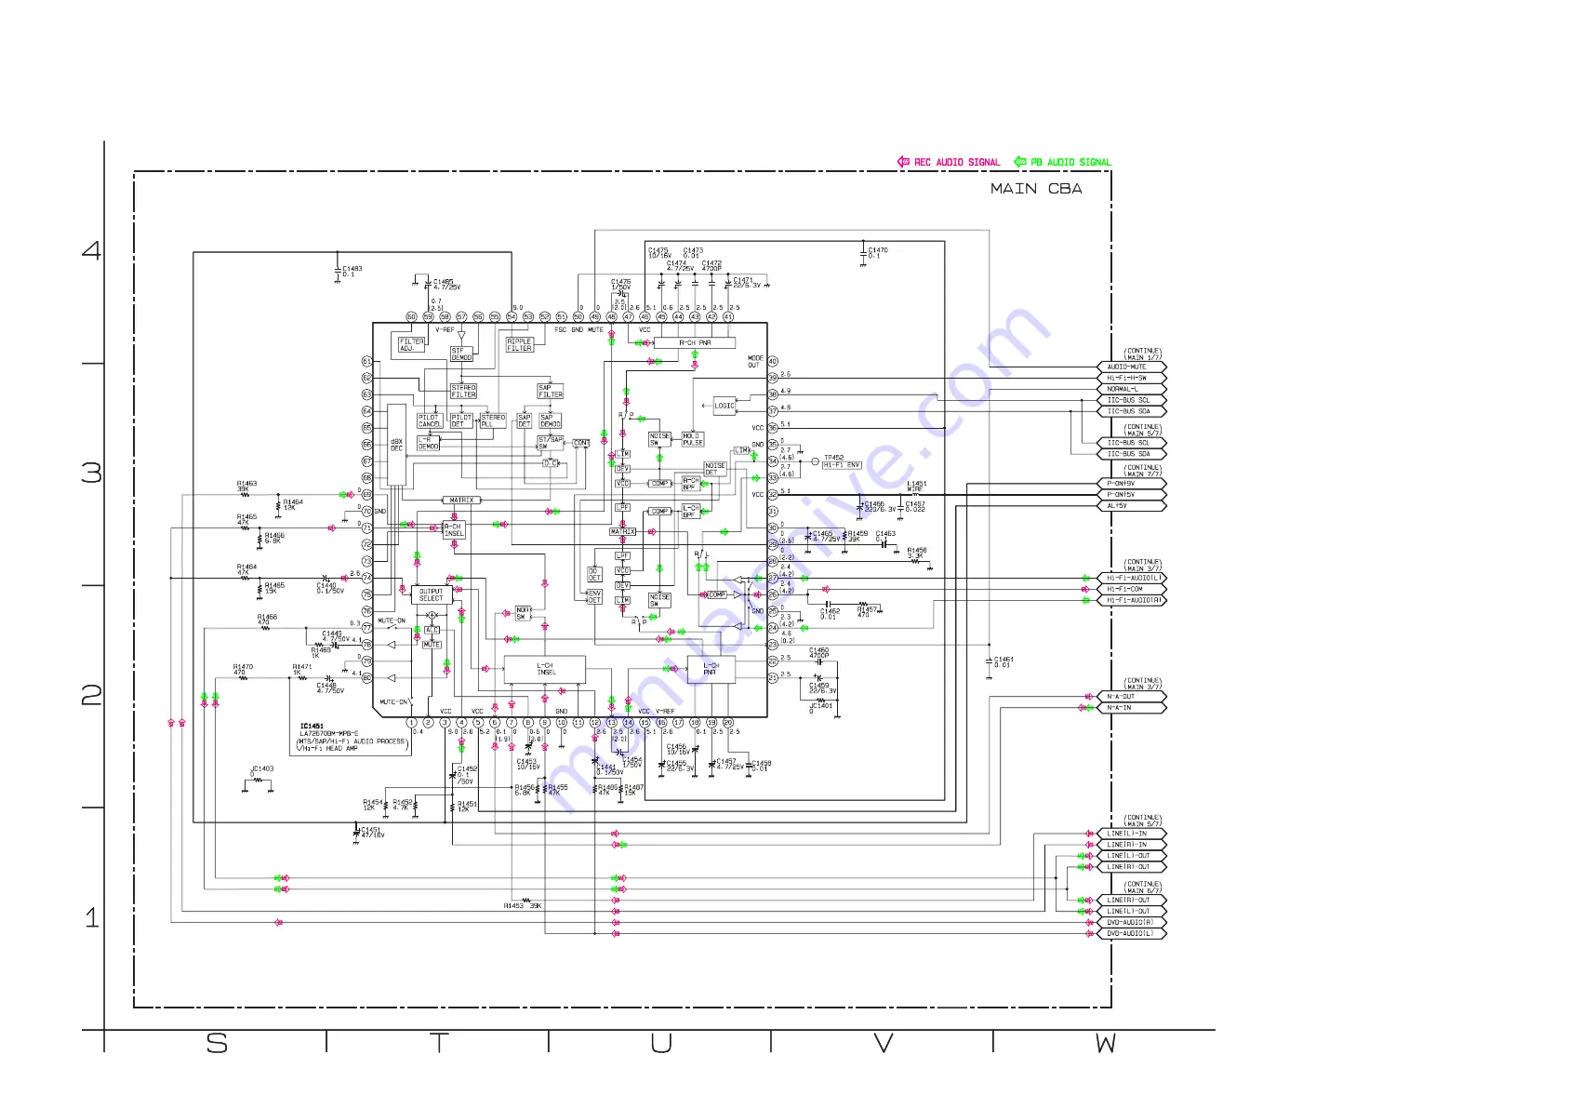Screen dimensions: 1582x1108
Task: Click the LINE(L)-IN connector label
Action: click(x=1131, y=834)
